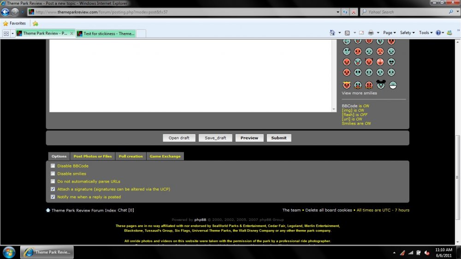This screenshot has width=461, height=259.
Task: Click the Refresh page icon
Action: 345,12
